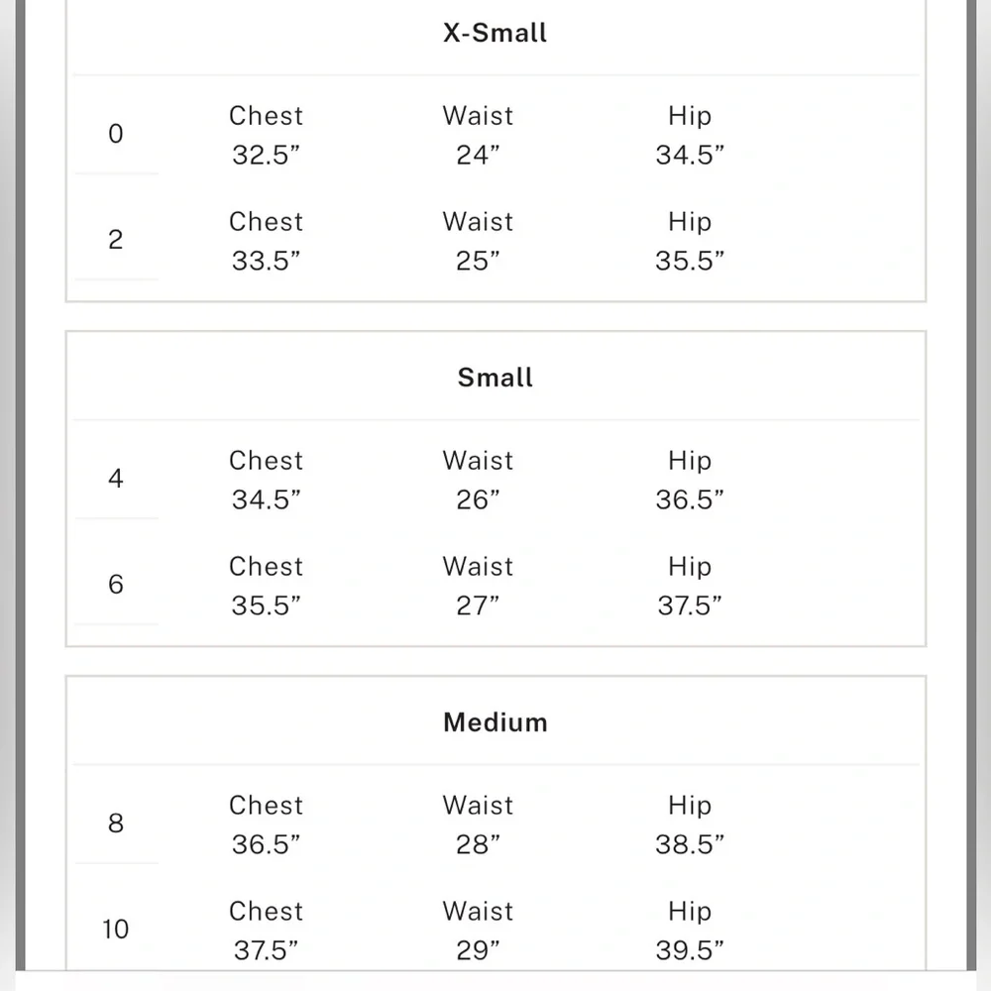Select size 0 row label
The height and width of the screenshot is (991, 991).
pos(116,134)
